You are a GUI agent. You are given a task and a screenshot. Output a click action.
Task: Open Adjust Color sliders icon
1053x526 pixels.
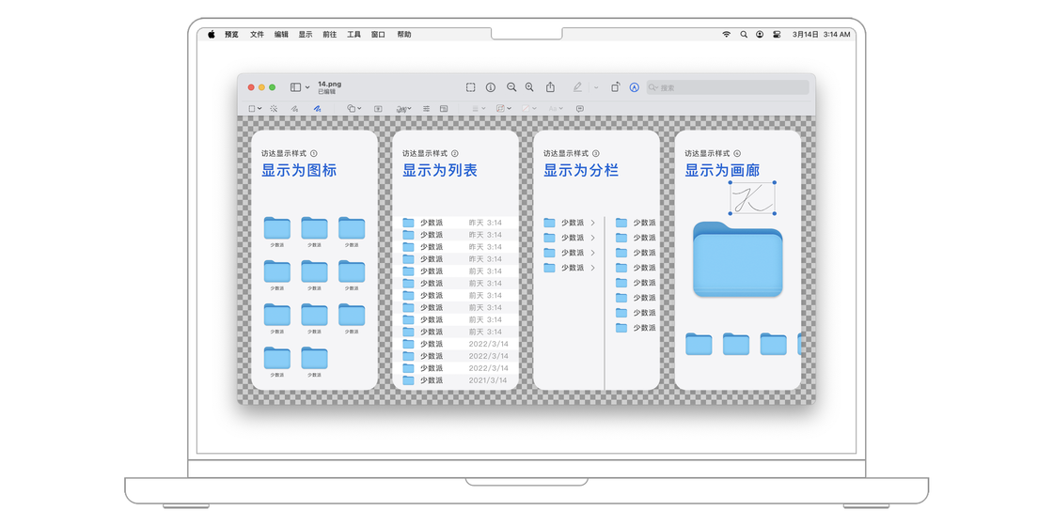point(427,108)
